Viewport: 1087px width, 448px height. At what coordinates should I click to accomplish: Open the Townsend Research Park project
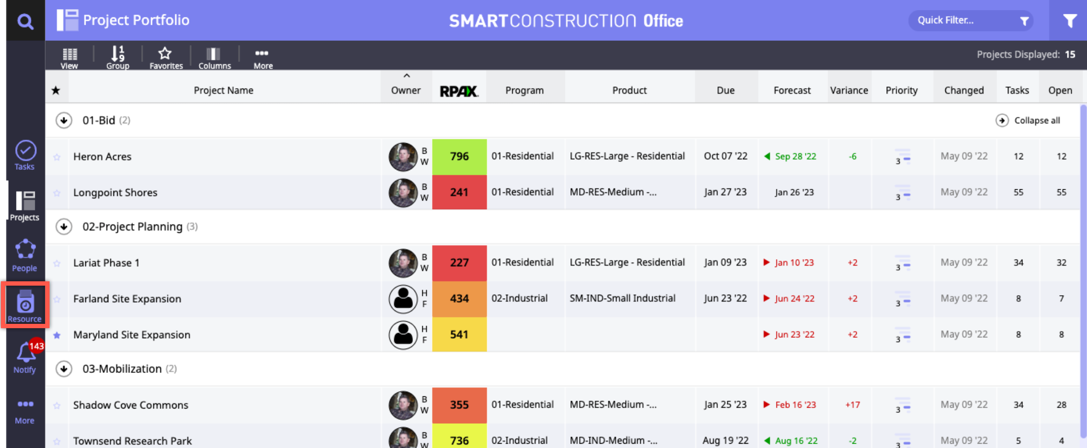coord(132,441)
